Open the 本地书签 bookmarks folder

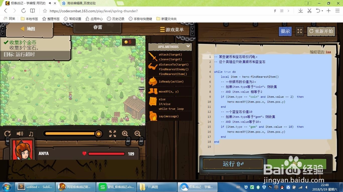[x=29, y=19]
